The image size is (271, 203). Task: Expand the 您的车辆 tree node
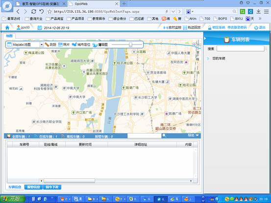[x=208, y=59]
